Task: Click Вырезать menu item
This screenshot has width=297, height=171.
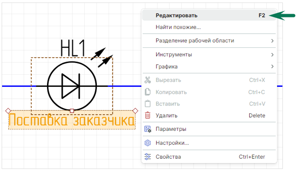Action: click(209, 80)
